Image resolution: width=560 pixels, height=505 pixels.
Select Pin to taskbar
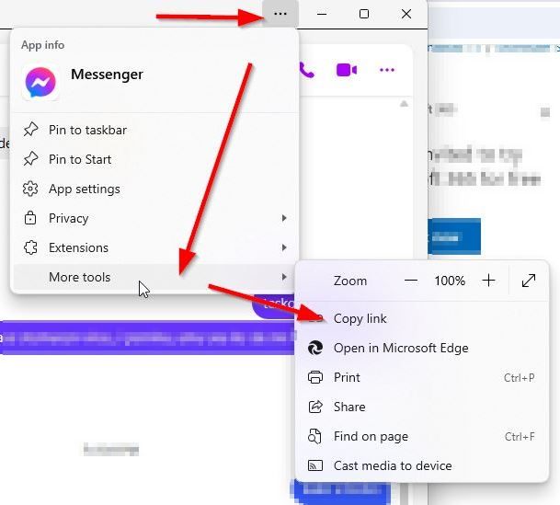(x=154, y=130)
